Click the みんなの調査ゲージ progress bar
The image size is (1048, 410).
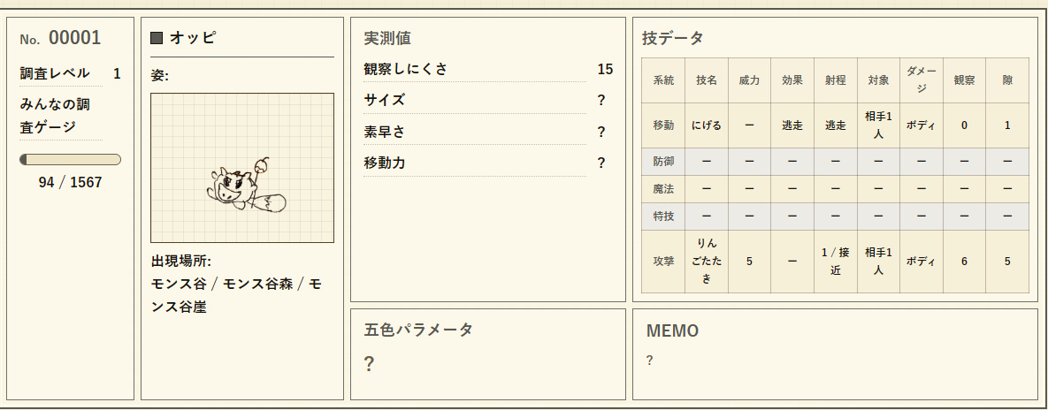[70, 160]
